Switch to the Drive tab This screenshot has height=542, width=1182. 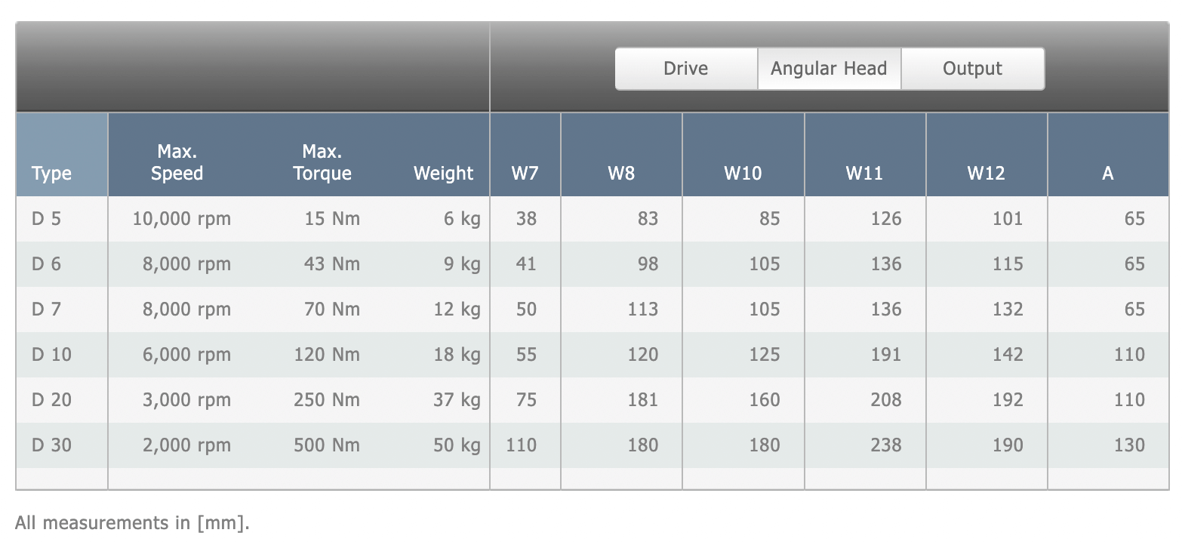pyautogui.click(x=686, y=69)
